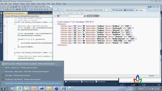Image resolution: width=162 pixels, height=91 pixels.
Task: Switch to frmUsingXmlWriter Demo designer tab
Action: point(40,13)
